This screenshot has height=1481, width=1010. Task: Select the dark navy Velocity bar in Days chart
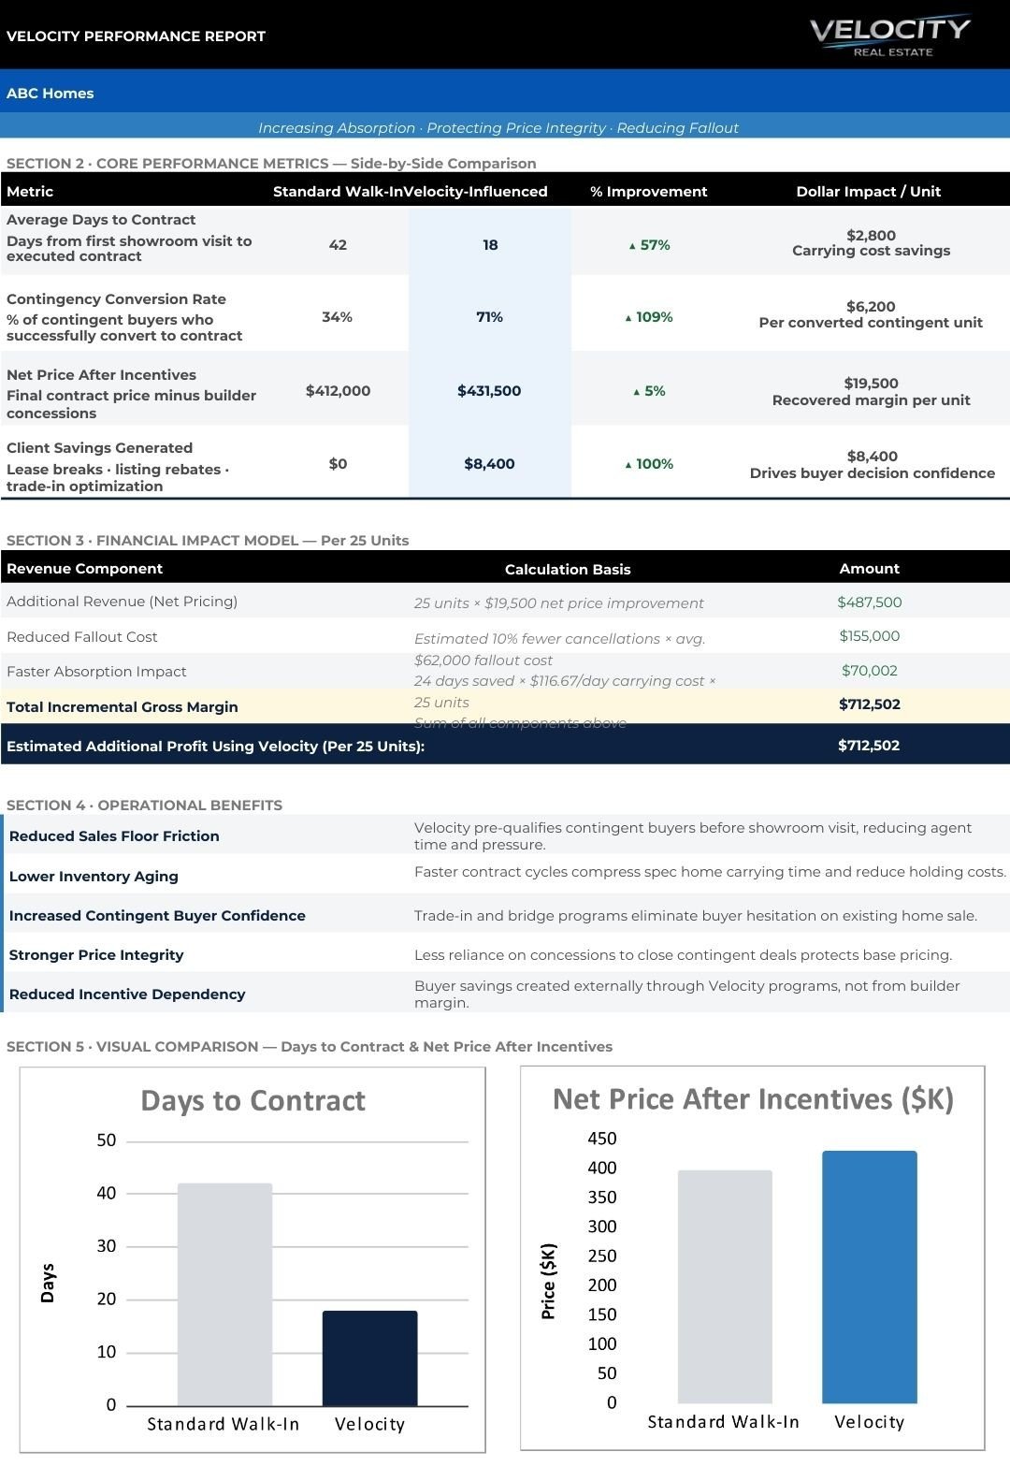click(369, 1358)
